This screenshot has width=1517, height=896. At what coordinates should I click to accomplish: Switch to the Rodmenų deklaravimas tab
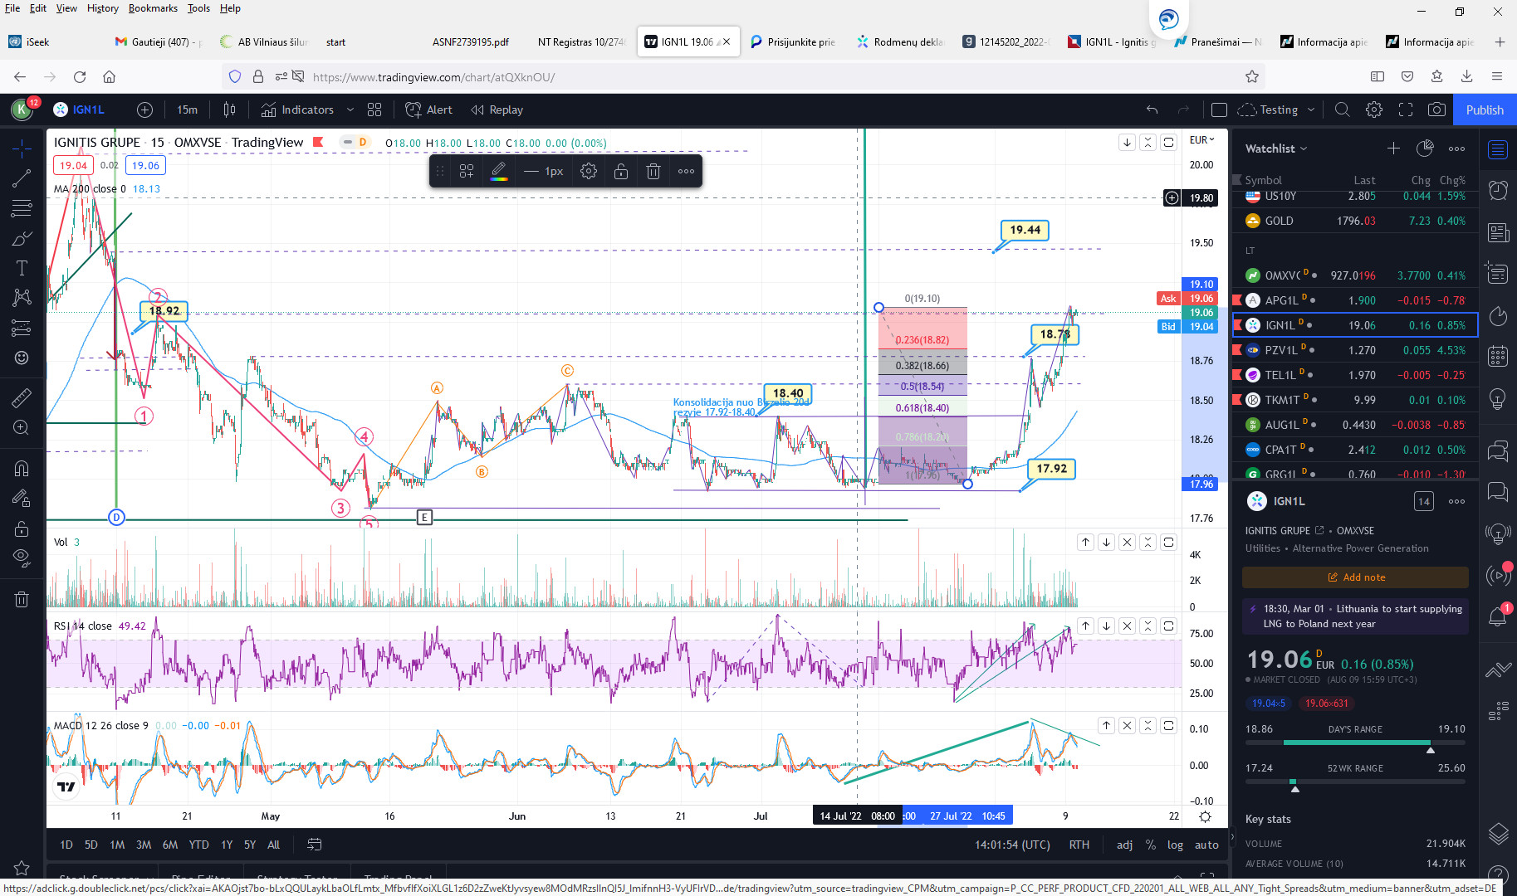coord(901,41)
